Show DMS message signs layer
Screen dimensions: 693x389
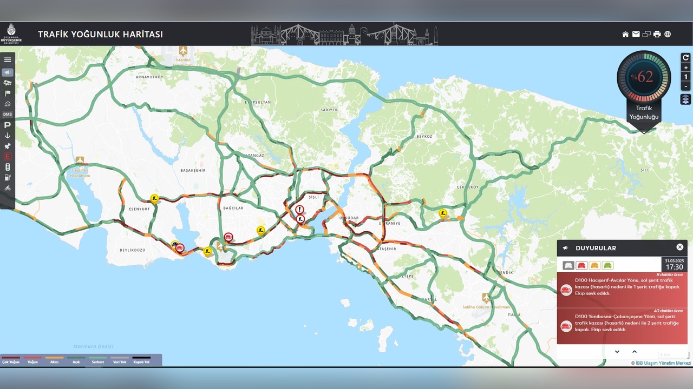tap(8, 115)
